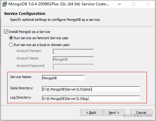Click the MongoDB installer icon in title bar
The width and height of the screenshot is (156, 121).
4,4
